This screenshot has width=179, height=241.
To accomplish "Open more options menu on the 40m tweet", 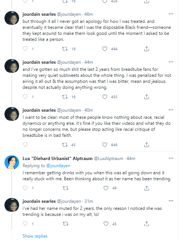I will [x=171, y=110].
